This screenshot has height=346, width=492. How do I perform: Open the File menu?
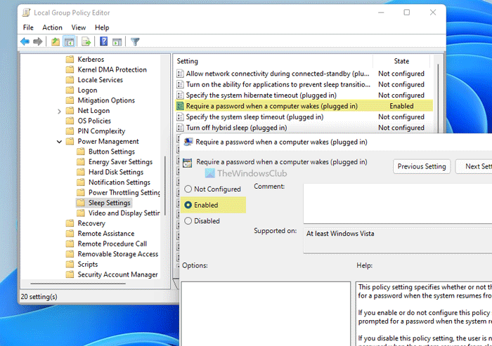coord(28,27)
